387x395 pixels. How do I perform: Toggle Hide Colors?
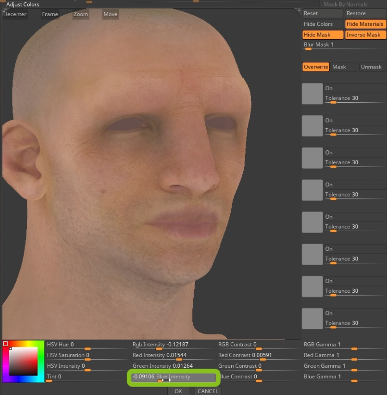tap(323, 24)
